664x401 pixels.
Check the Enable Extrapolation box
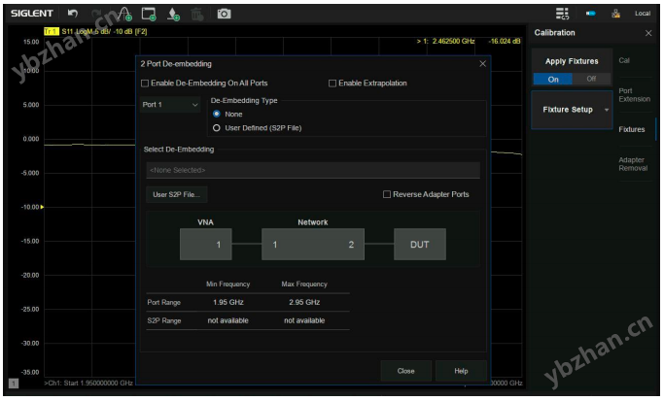(332, 84)
